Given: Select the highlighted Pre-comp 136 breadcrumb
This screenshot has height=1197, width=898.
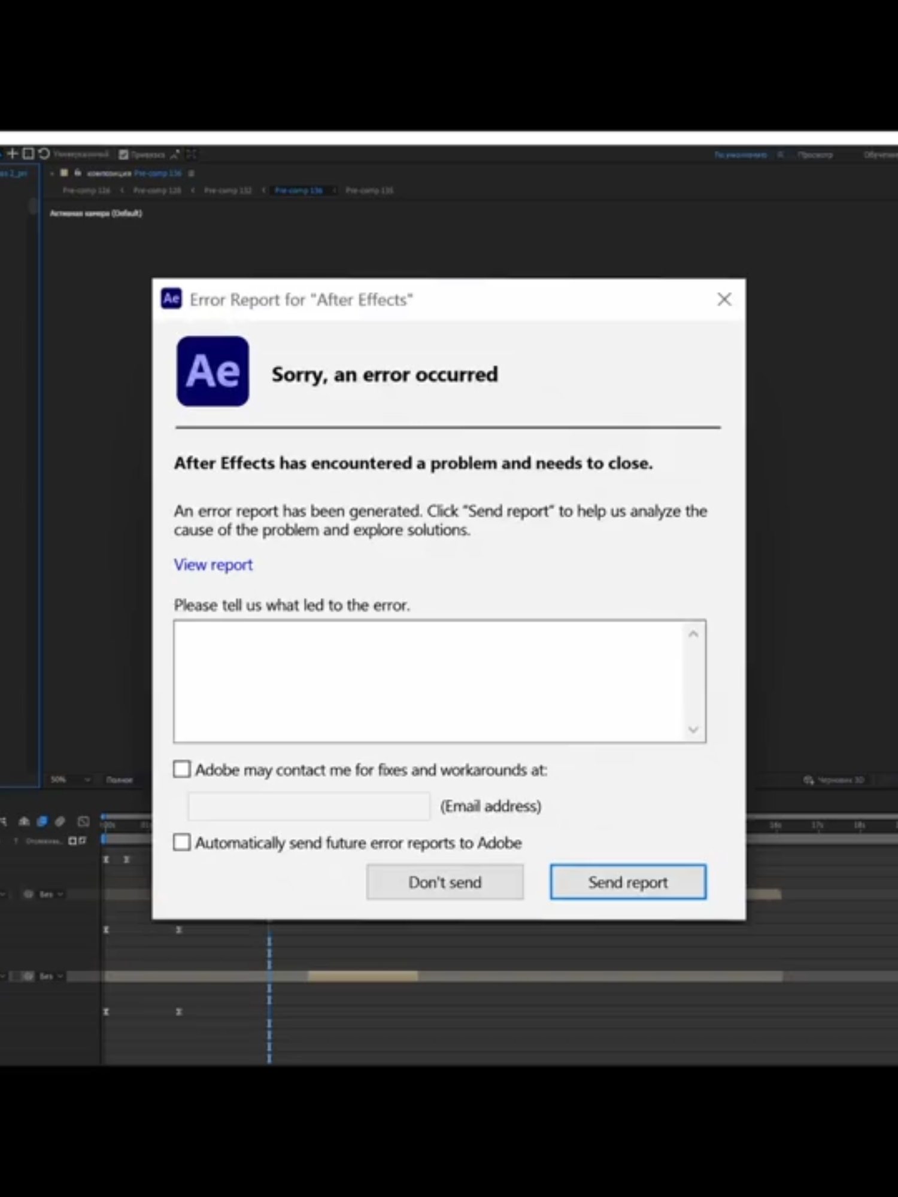Looking at the screenshot, I should pos(299,190).
